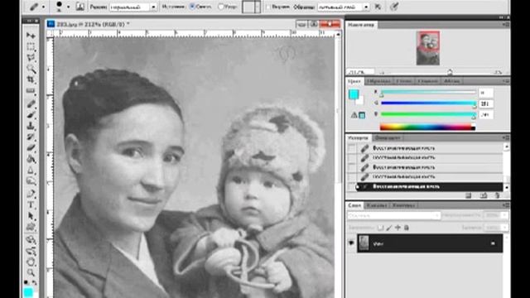Open the Navigator panel options menu

click(505, 25)
